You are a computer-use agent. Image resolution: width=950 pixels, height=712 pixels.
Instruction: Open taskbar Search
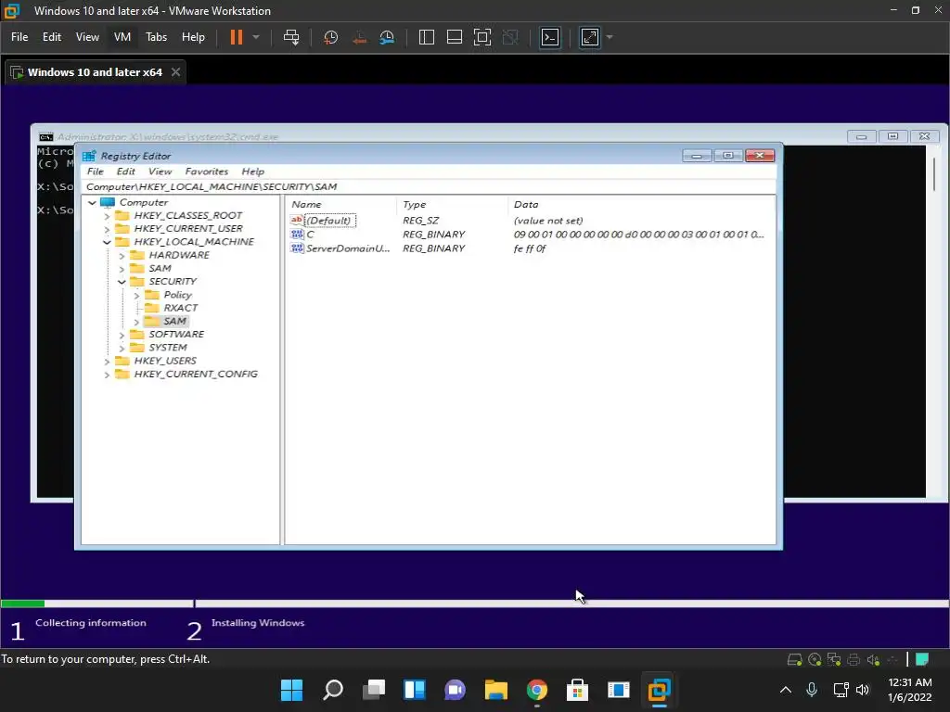coord(333,690)
